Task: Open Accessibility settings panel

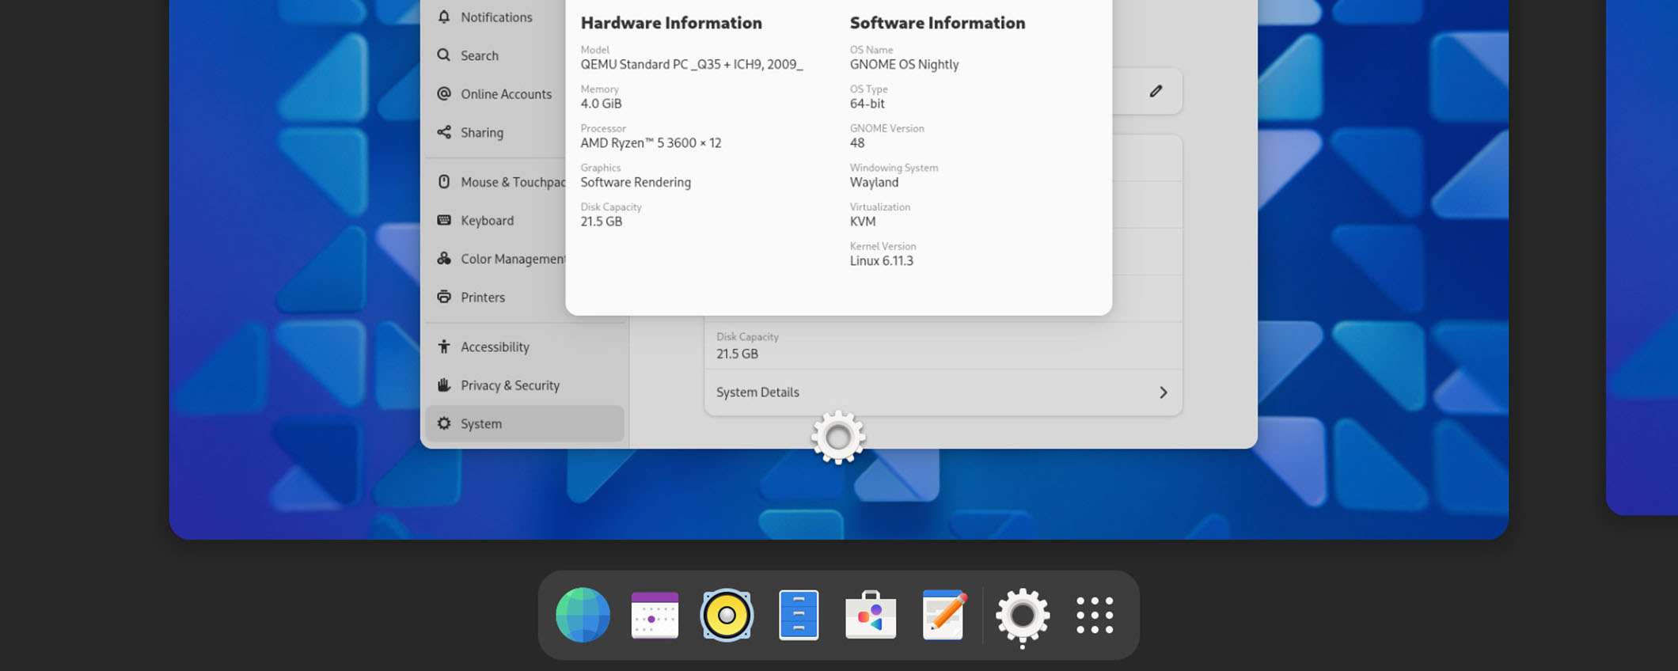Action: coord(525,347)
